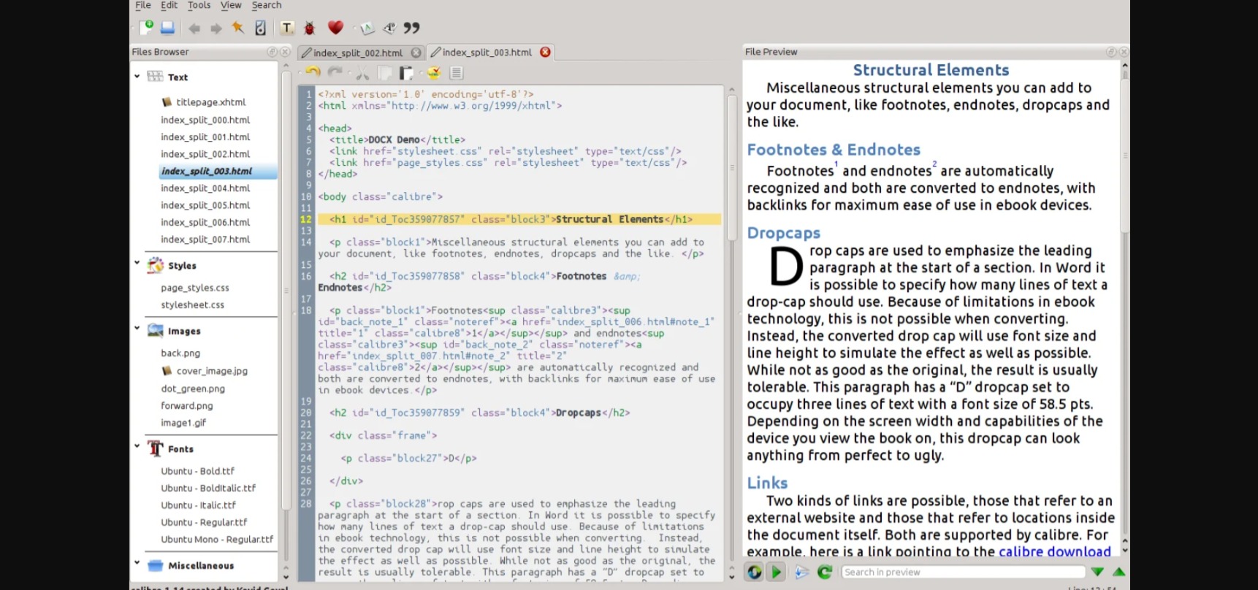Click the green reload preview icon
This screenshot has width=1258, height=590.
click(825, 572)
